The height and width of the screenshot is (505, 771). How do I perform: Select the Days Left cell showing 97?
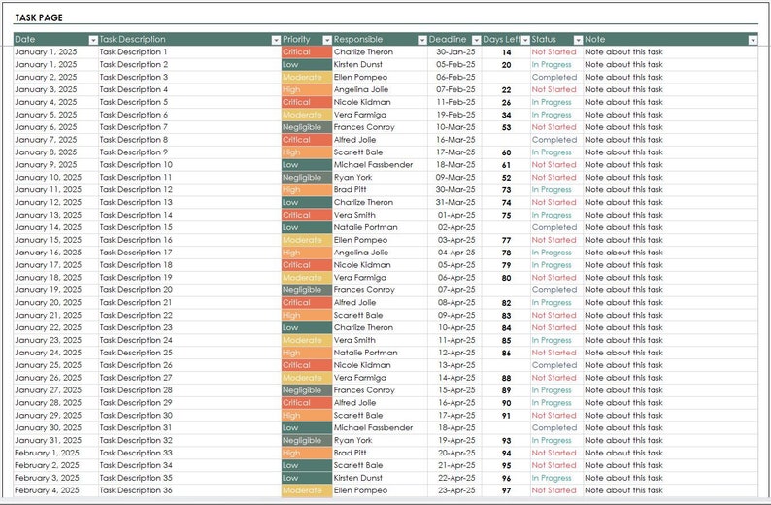tap(506, 490)
